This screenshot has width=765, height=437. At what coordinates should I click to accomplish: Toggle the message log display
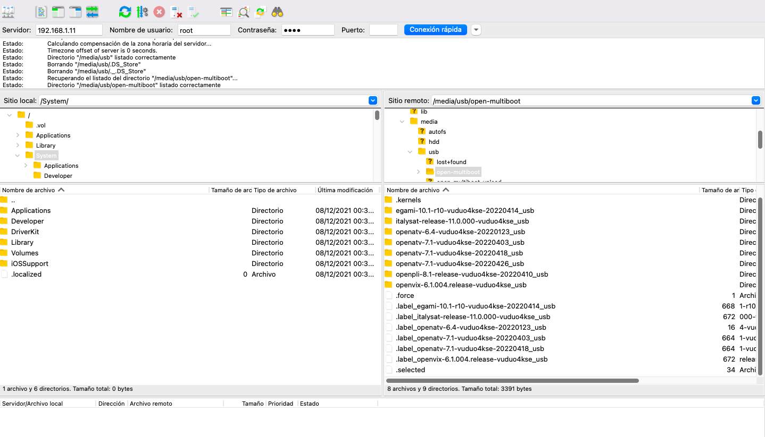(x=41, y=12)
